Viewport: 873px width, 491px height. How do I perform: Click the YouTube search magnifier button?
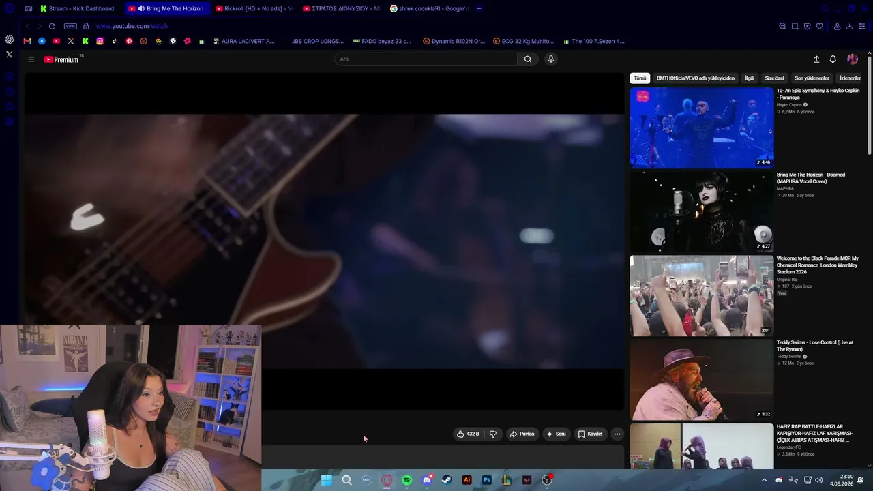coord(527,59)
